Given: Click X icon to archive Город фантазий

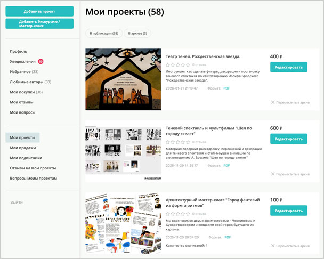Looking at the screenshot, I should click(273, 246).
